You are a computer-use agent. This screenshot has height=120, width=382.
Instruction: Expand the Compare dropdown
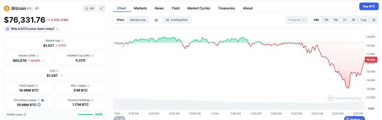[297, 20]
